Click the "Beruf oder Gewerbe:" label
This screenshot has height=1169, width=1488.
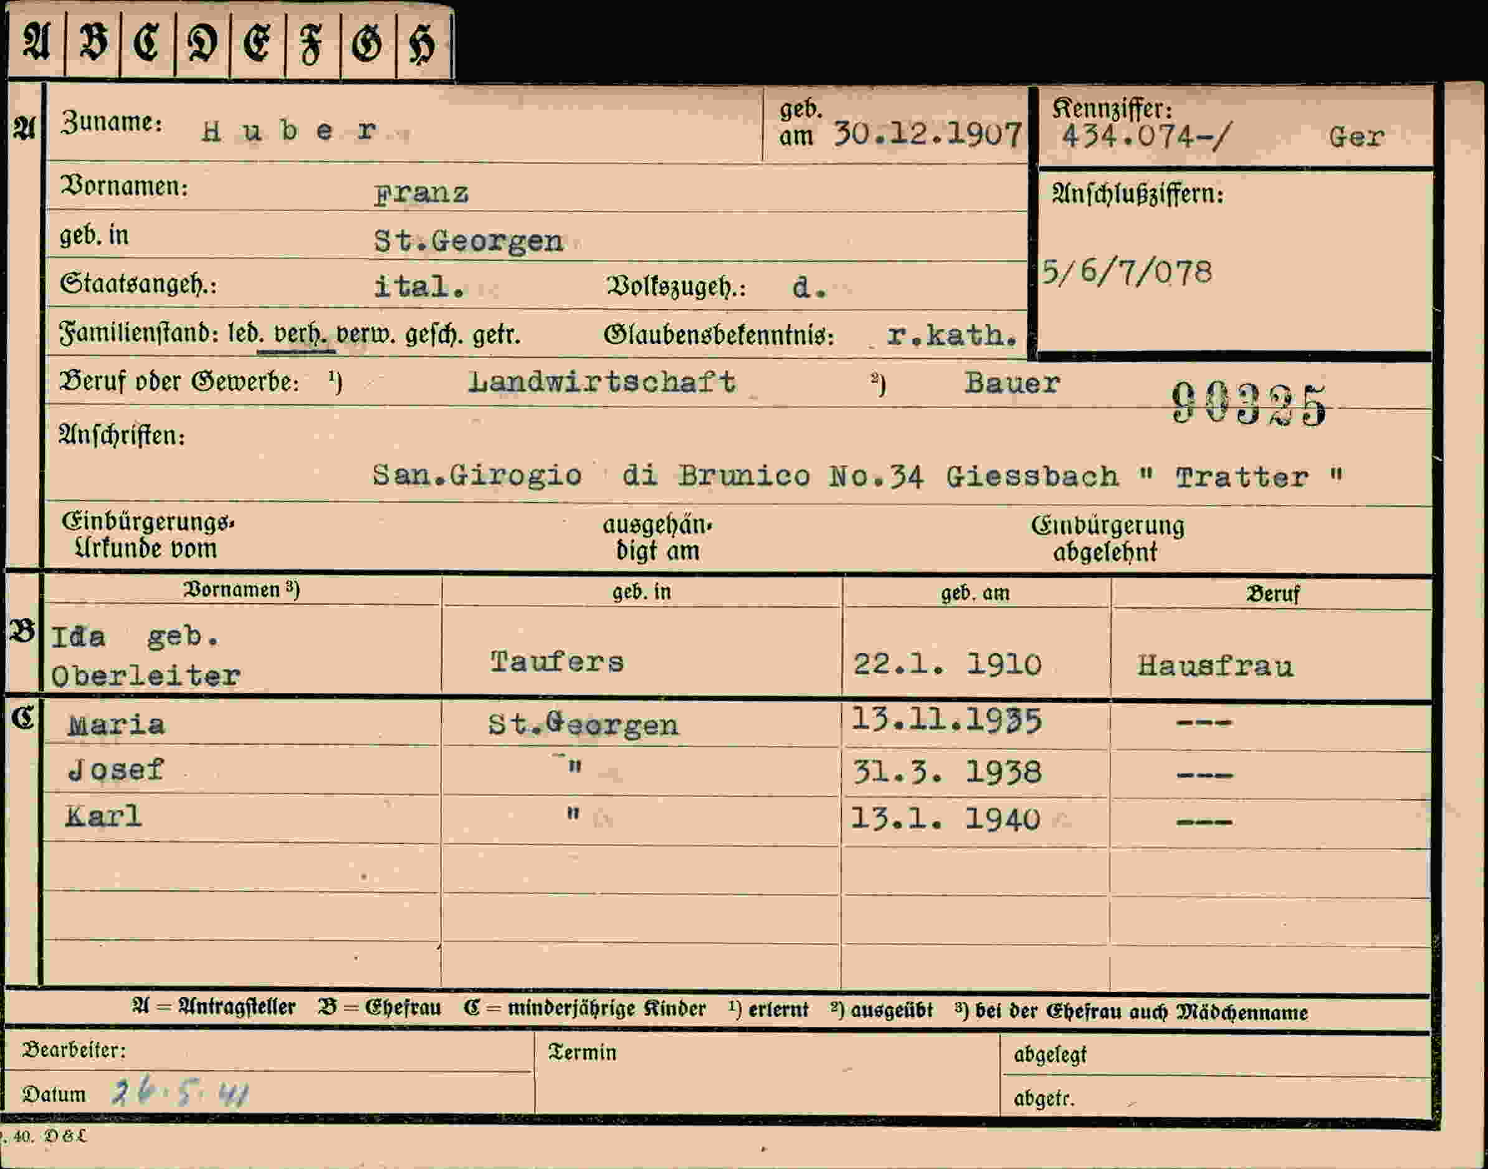179,381
